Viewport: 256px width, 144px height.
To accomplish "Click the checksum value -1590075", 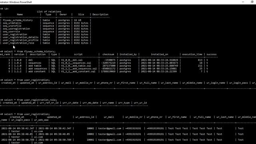I will [x=110, y=60].
